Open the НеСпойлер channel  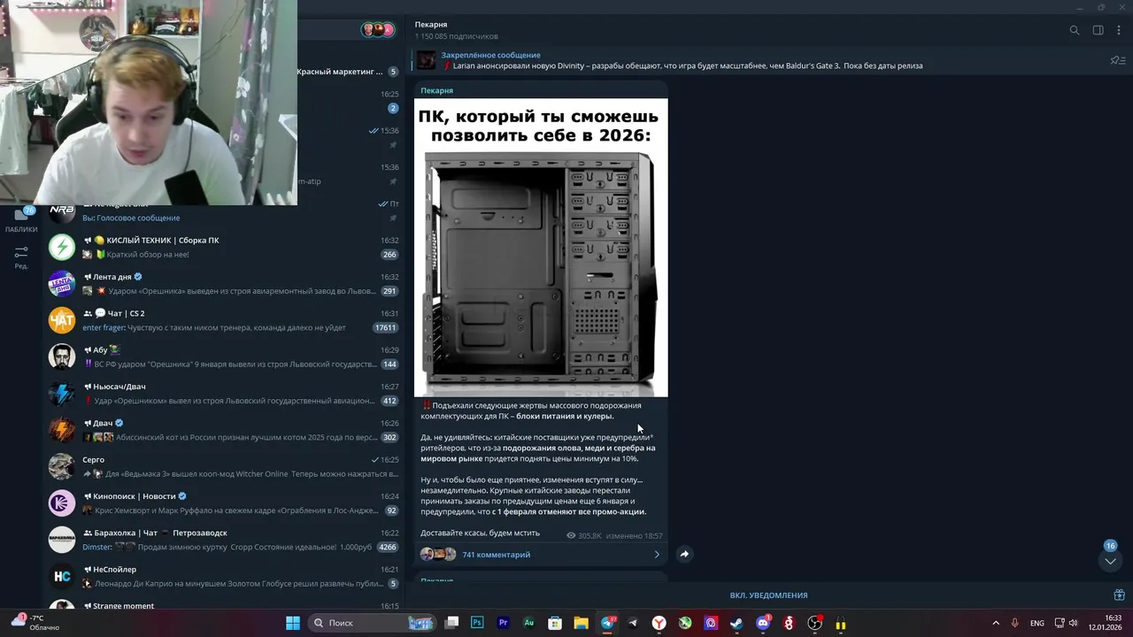(226, 576)
